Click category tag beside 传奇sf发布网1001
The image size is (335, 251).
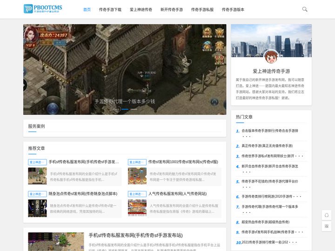[137, 162]
